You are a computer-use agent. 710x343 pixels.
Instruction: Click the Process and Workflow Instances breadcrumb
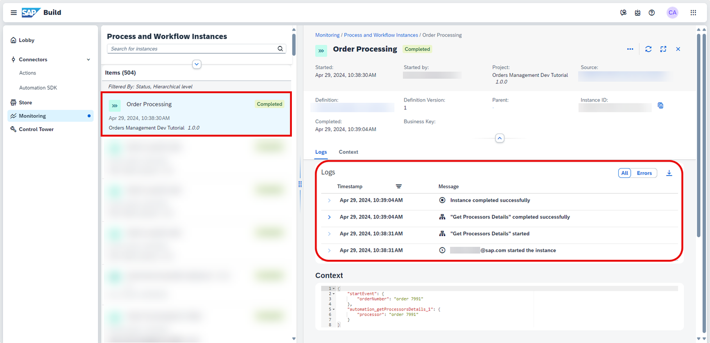381,35
